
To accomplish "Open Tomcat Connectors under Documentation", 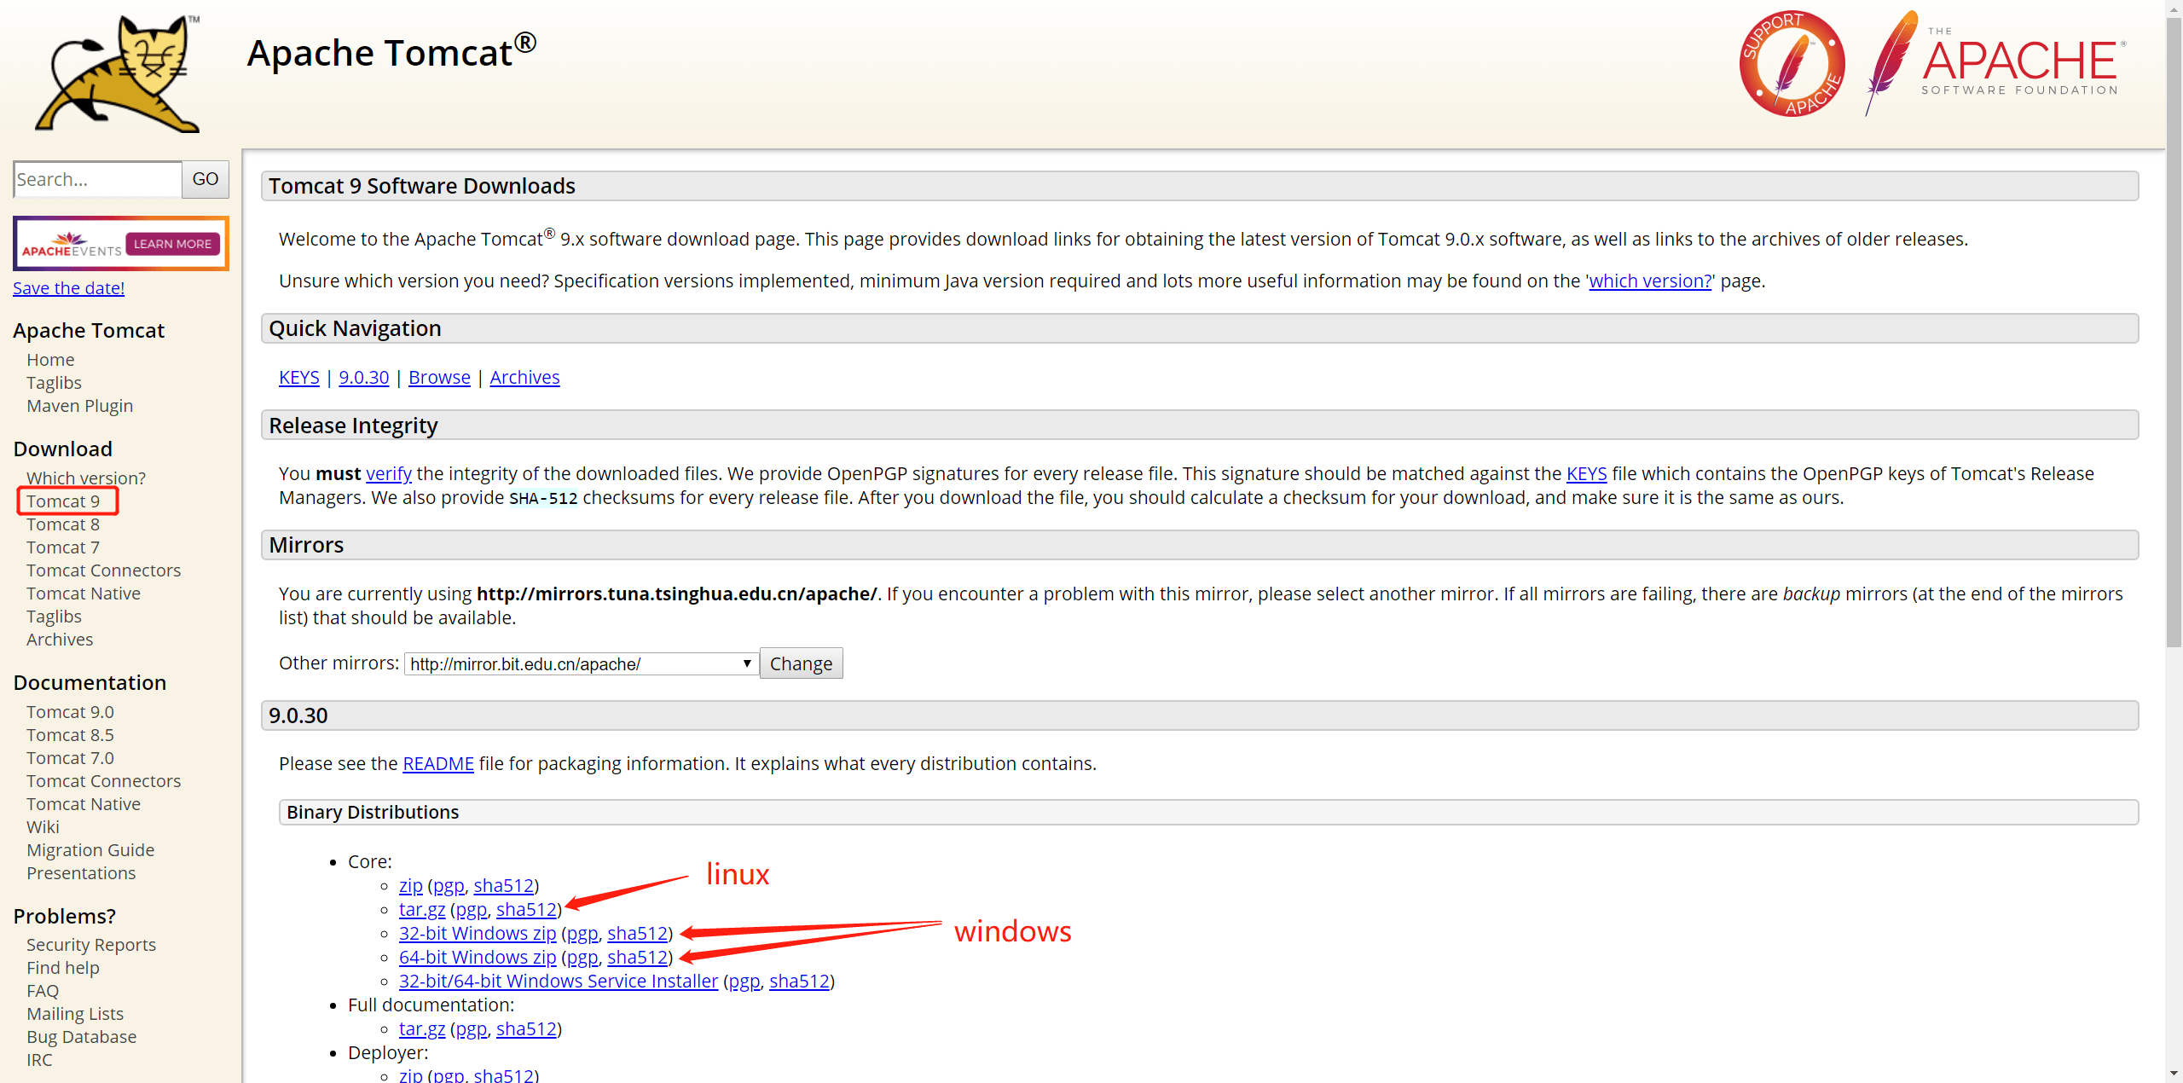I will pos(103,781).
